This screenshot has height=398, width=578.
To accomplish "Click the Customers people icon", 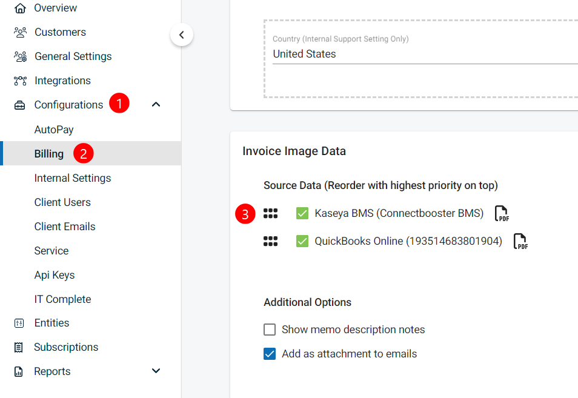I will click(x=20, y=32).
